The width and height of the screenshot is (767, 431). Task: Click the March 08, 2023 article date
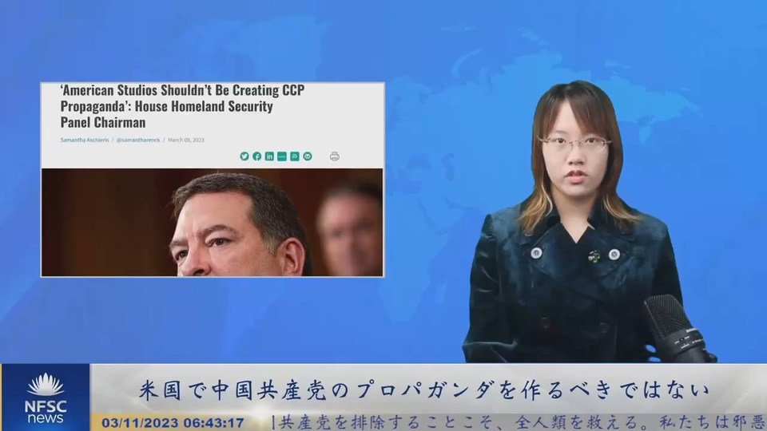coord(186,140)
